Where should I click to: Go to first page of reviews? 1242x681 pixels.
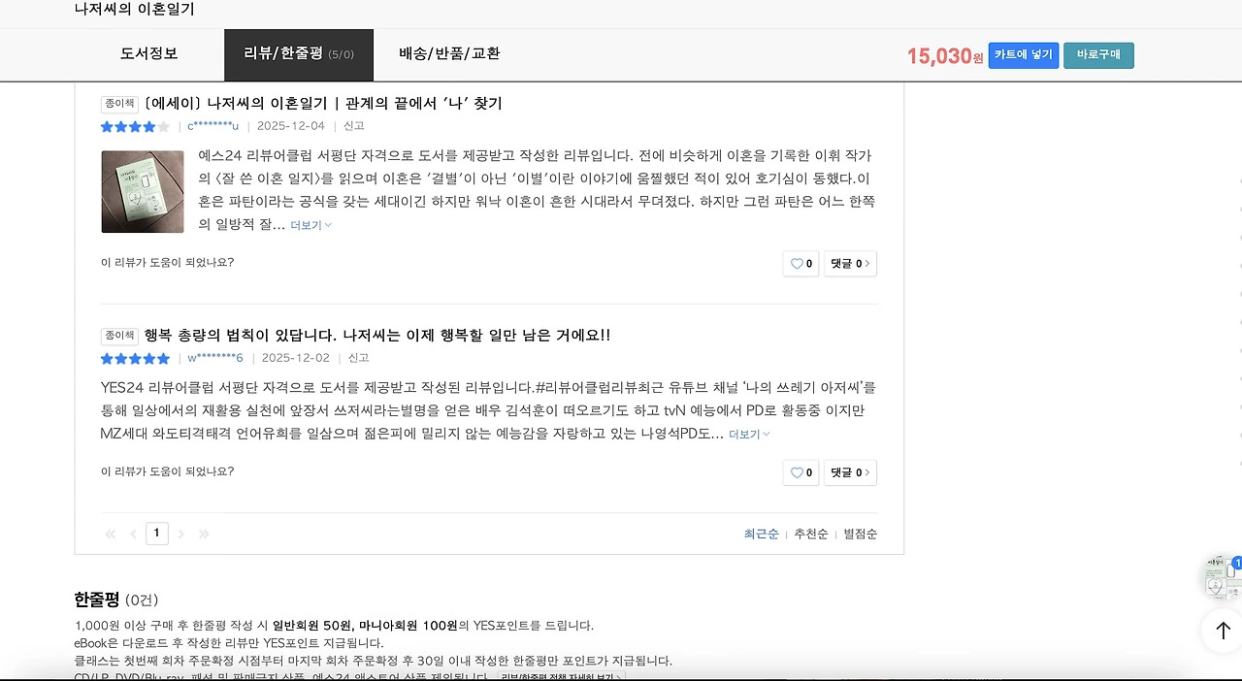click(x=110, y=534)
